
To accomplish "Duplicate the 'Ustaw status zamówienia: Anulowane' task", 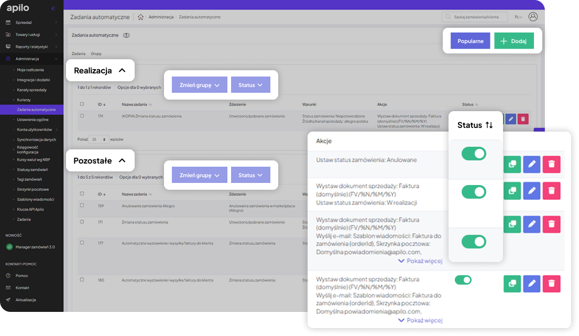I will tap(512, 164).
